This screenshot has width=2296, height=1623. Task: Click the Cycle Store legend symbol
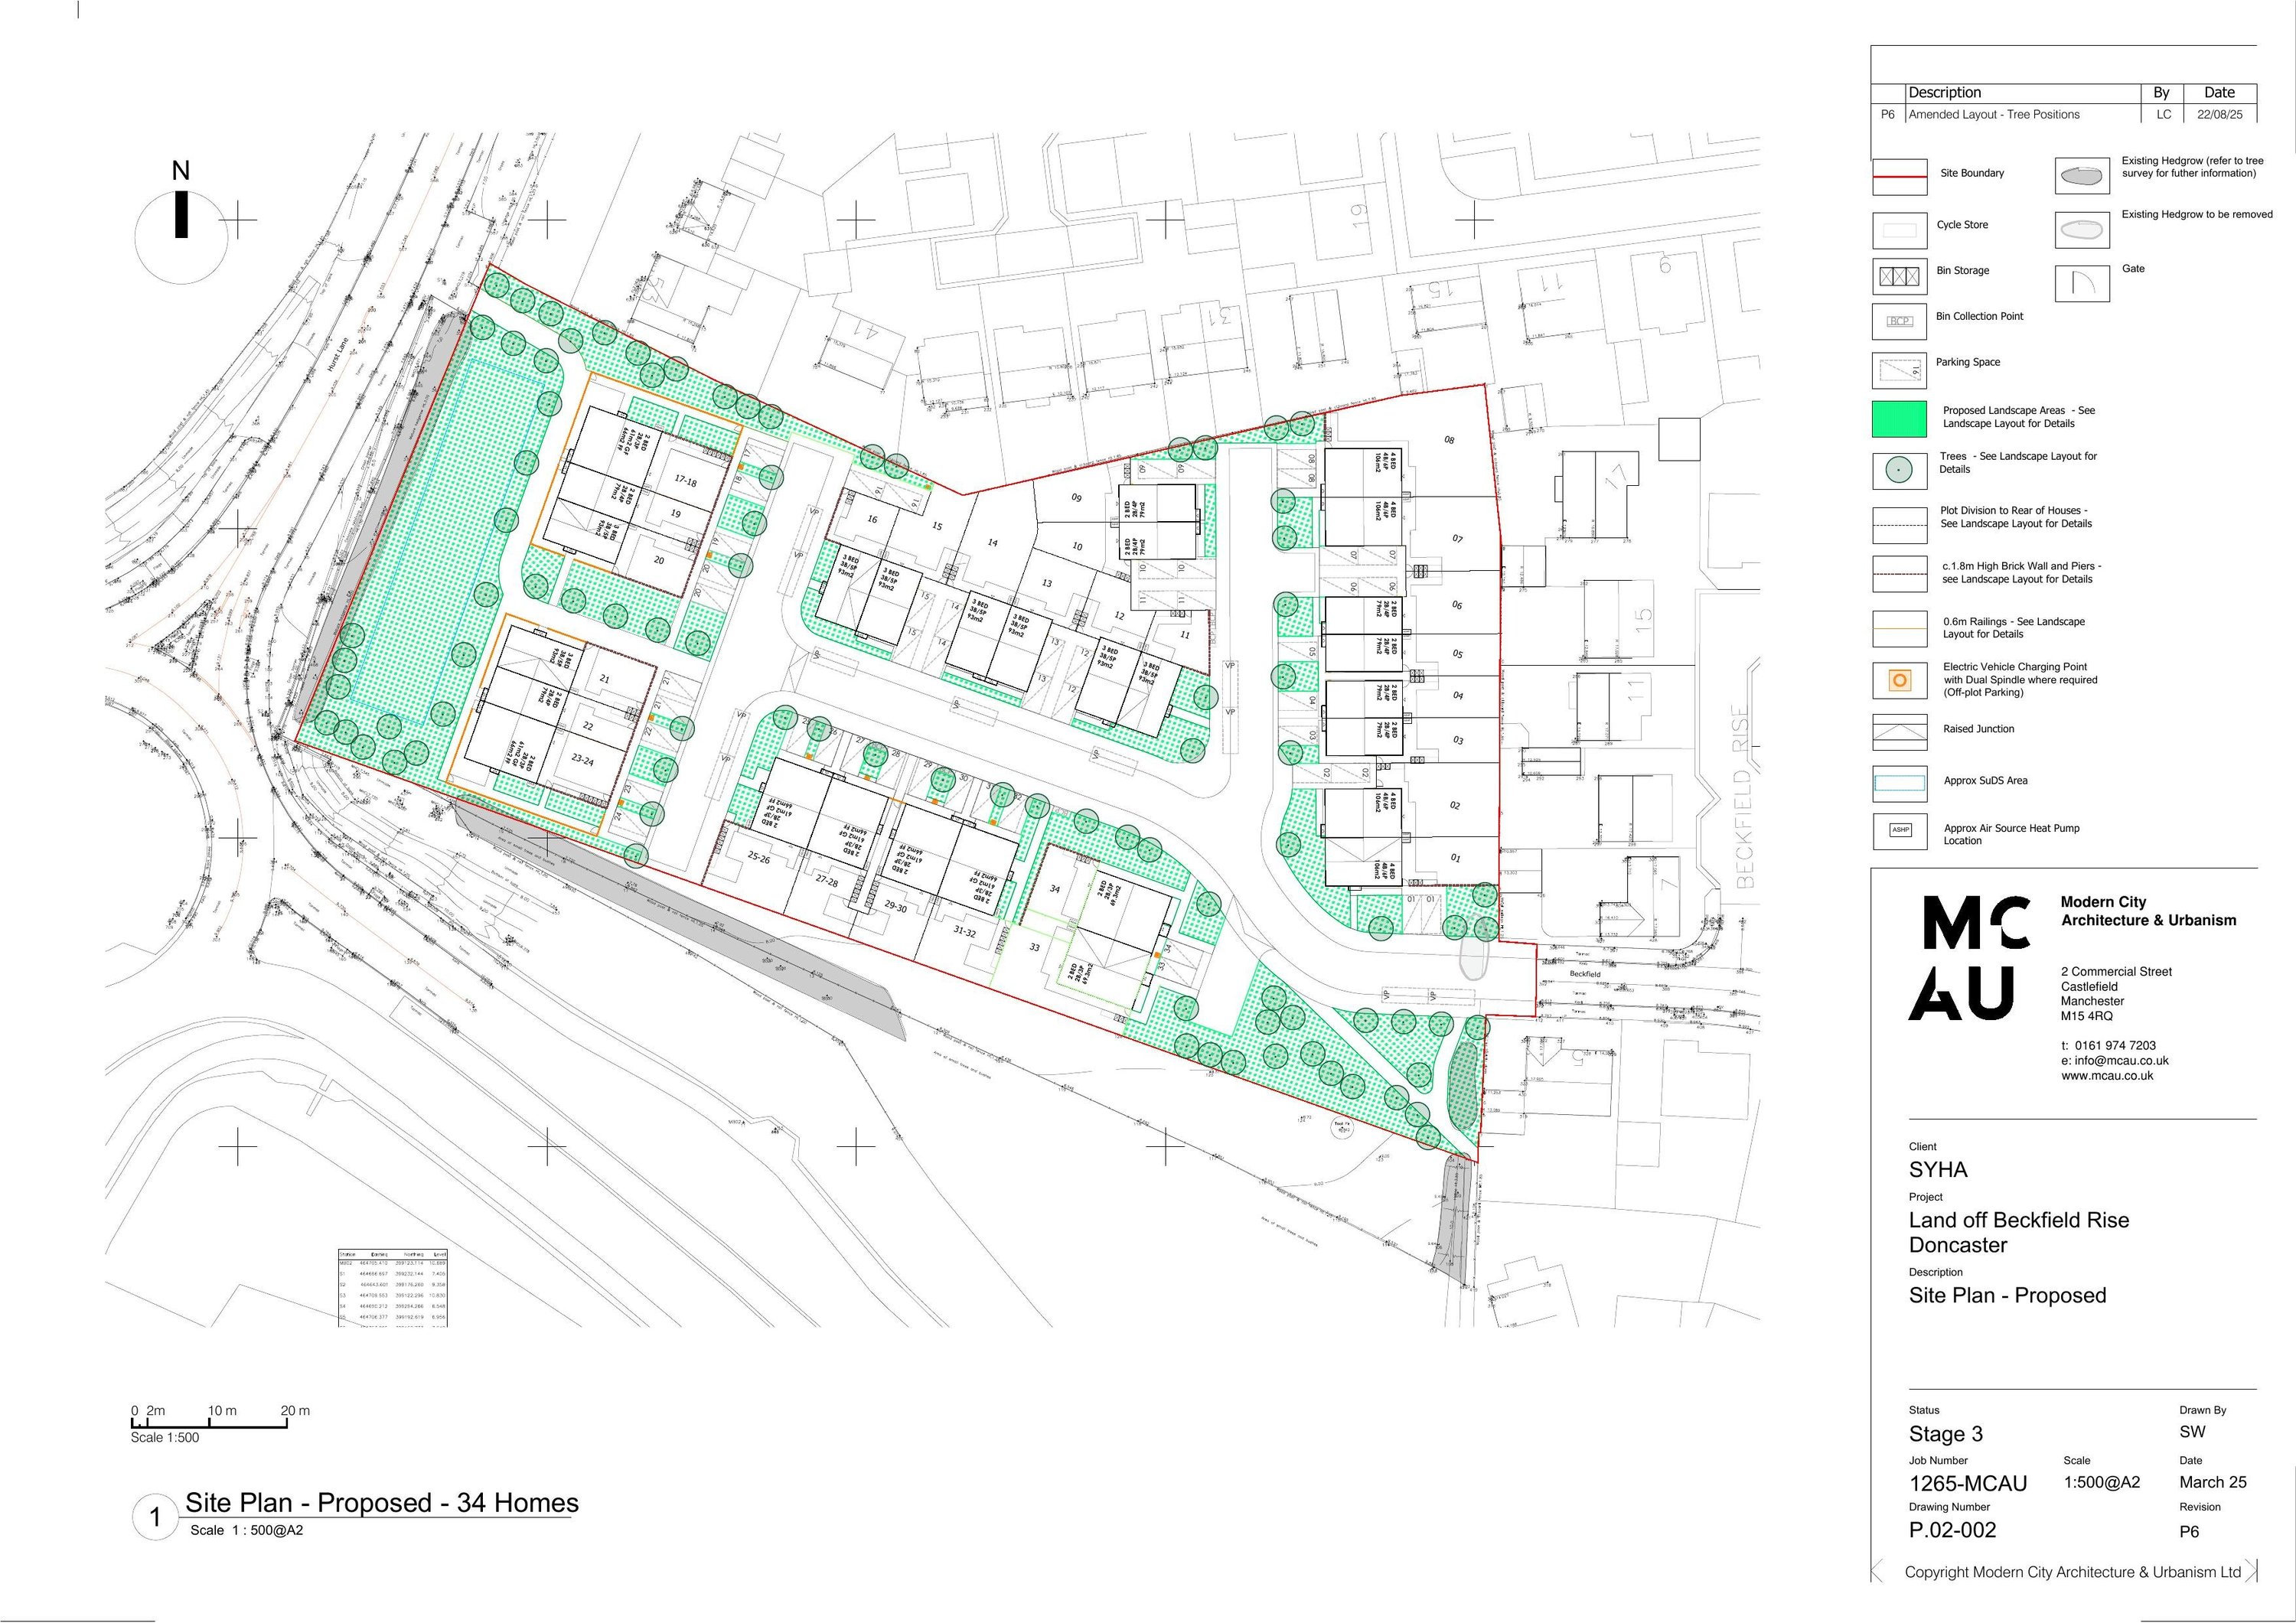1899,230
